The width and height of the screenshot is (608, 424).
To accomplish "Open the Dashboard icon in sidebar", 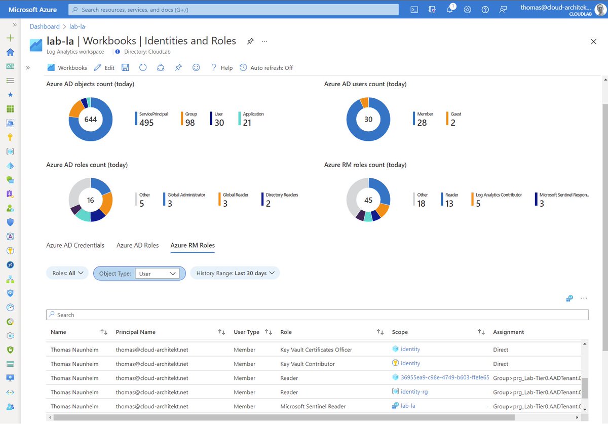I will click(x=10, y=66).
